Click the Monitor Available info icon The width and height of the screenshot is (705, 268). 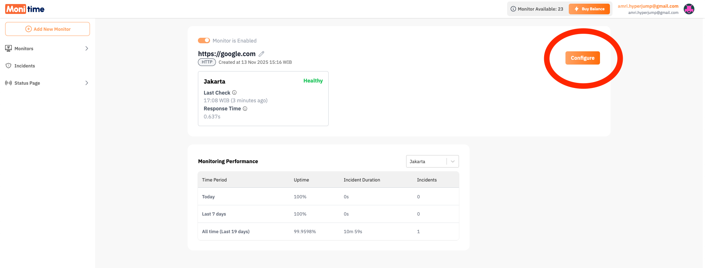click(513, 9)
